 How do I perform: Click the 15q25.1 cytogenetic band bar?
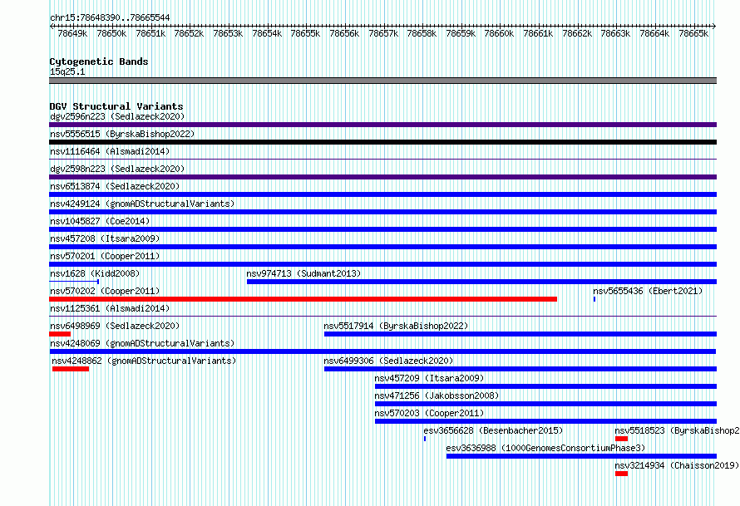[x=382, y=81]
